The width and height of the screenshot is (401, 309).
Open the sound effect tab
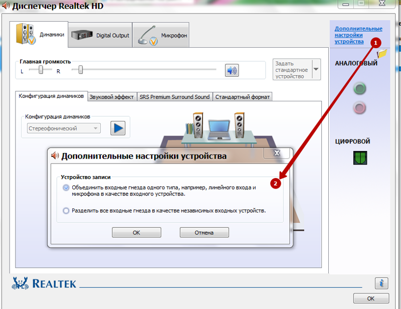coord(112,97)
